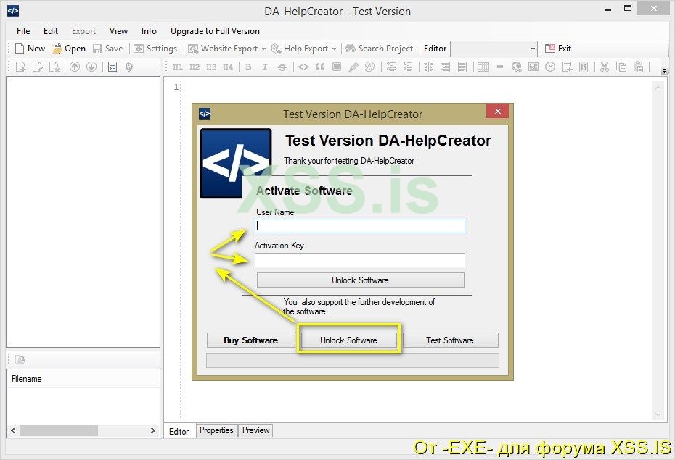
Task: Click Unlock Software button beside Buy Software
Action: pyautogui.click(x=348, y=340)
